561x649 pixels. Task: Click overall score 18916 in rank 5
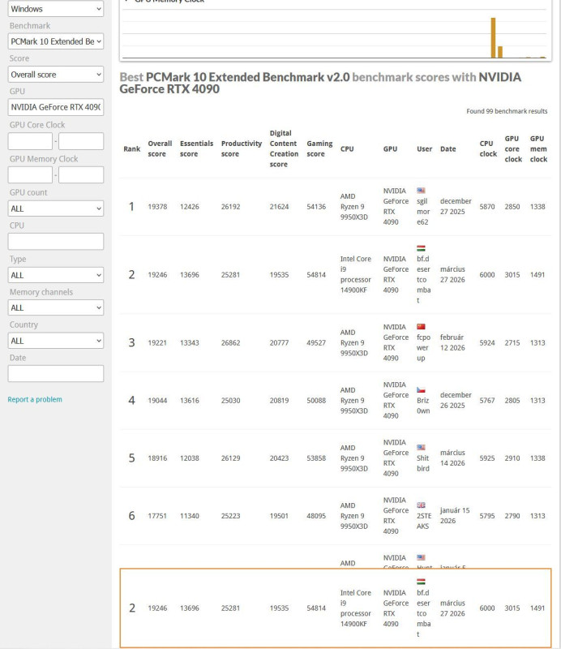click(157, 458)
